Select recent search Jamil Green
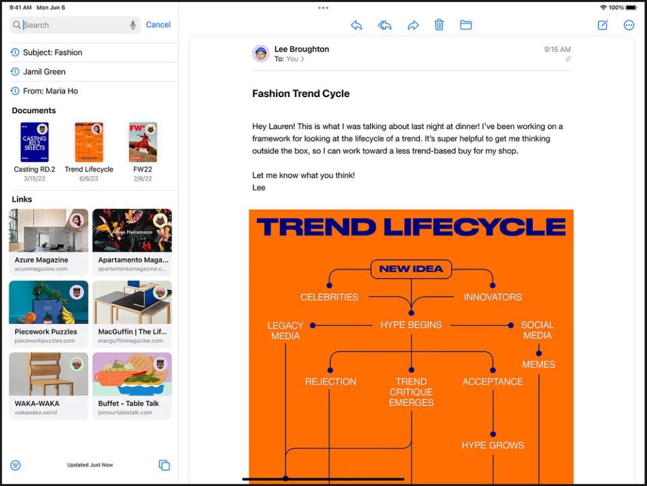 (93, 72)
